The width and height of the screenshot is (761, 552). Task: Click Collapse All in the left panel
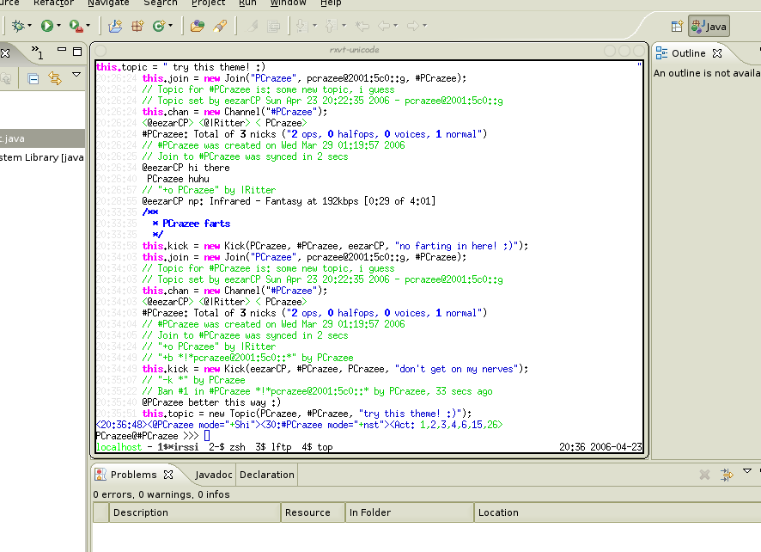33,78
